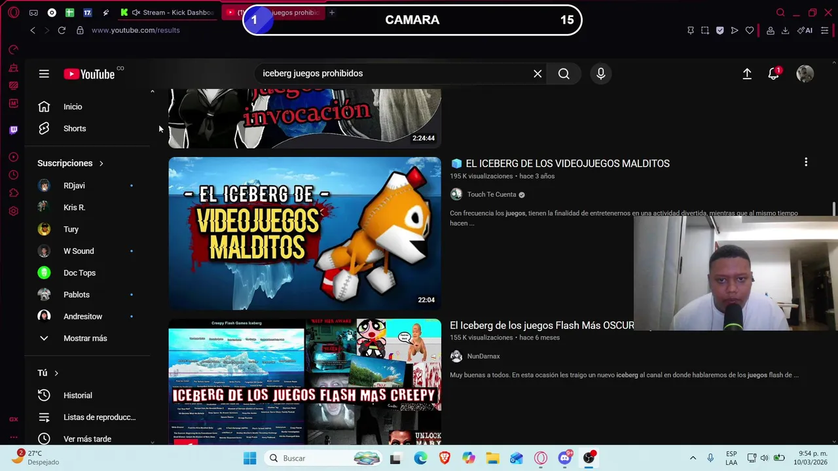838x471 pixels.
Task: Open Brave browser from the taskbar
Action: [x=445, y=459]
